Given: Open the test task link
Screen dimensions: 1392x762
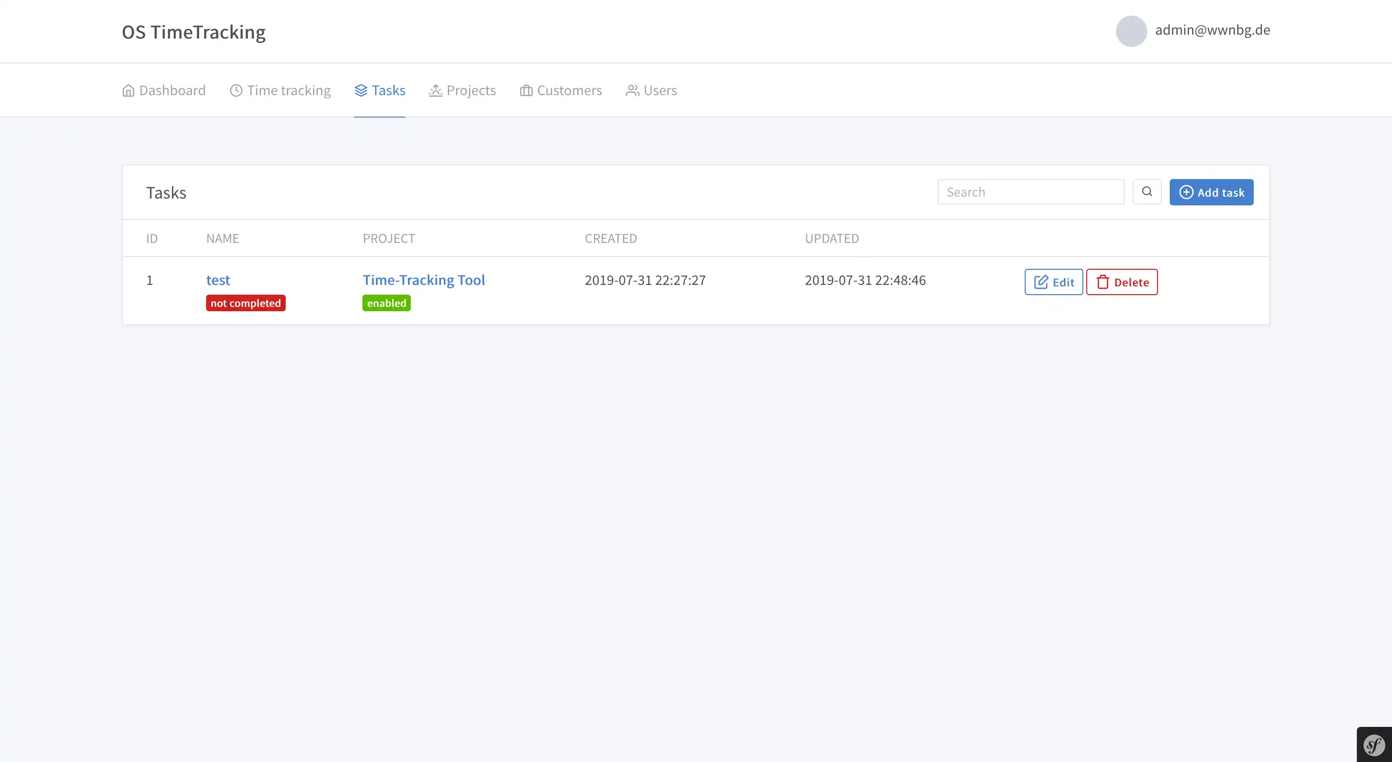Looking at the screenshot, I should [x=218, y=280].
